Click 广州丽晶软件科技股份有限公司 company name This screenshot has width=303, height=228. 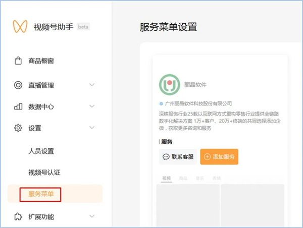(x=198, y=104)
